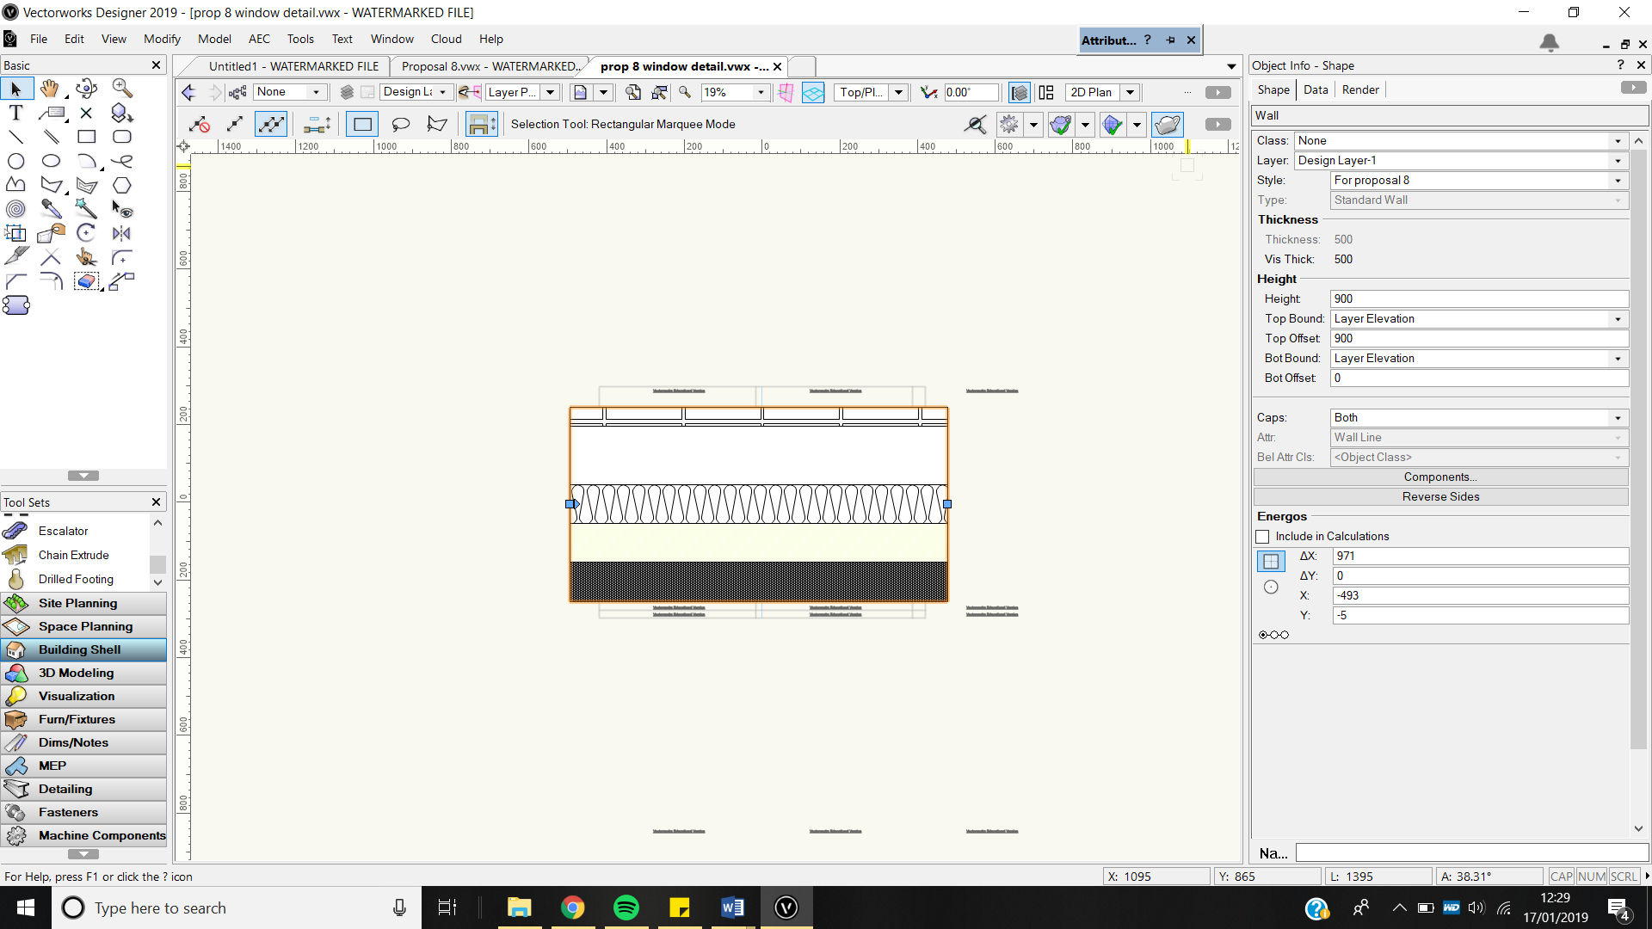The width and height of the screenshot is (1652, 929).
Task: Change the Caps dropdown from Both
Action: (1618, 417)
